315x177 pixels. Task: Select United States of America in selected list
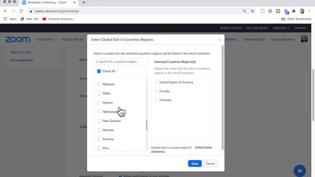click(176, 82)
